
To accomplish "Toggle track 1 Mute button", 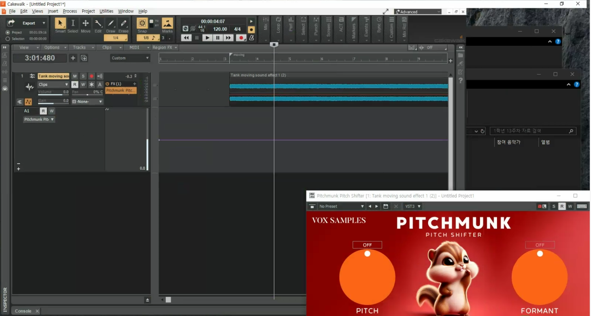I will (x=75, y=76).
